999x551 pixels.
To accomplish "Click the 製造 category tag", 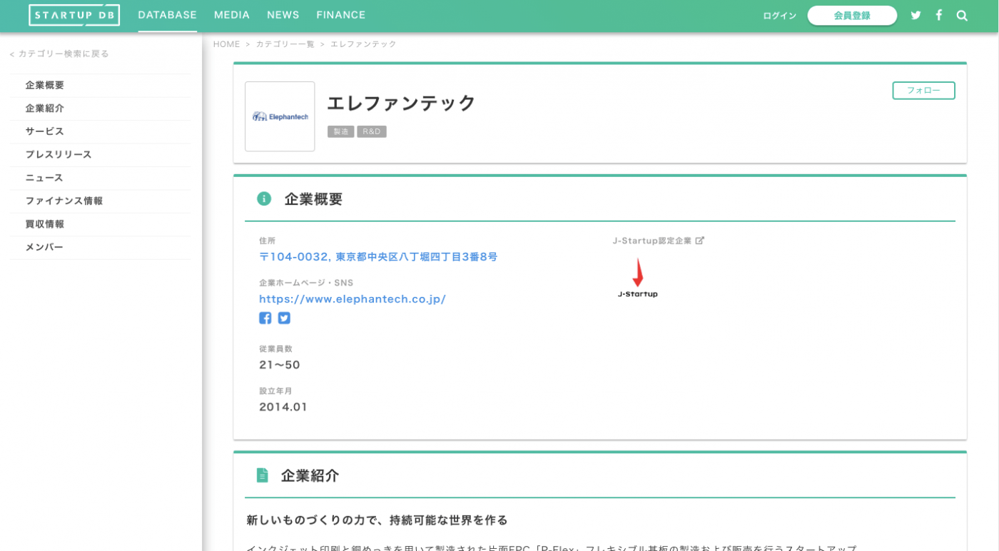I will (x=341, y=132).
